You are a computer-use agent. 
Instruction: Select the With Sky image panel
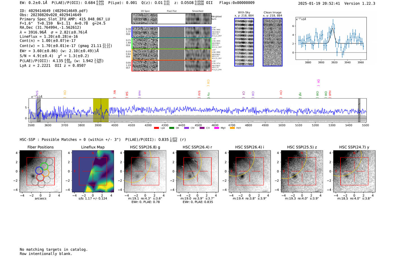pyautogui.click(x=244, y=42)
